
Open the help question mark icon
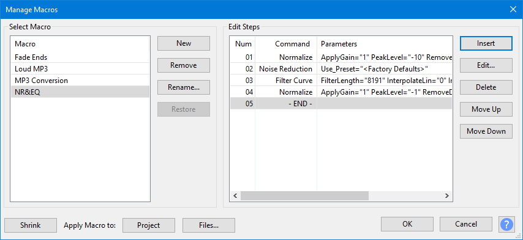coord(507,225)
